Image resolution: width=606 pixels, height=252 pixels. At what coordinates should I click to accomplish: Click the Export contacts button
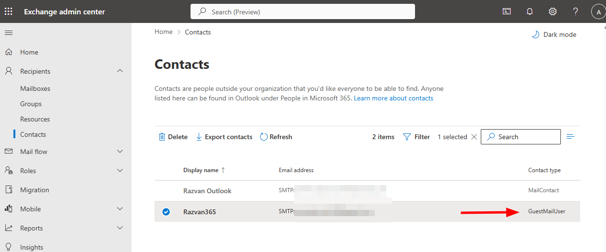point(224,137)
